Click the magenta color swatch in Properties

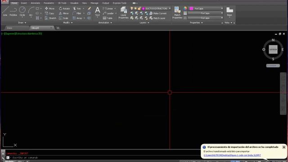pos(191,9)
